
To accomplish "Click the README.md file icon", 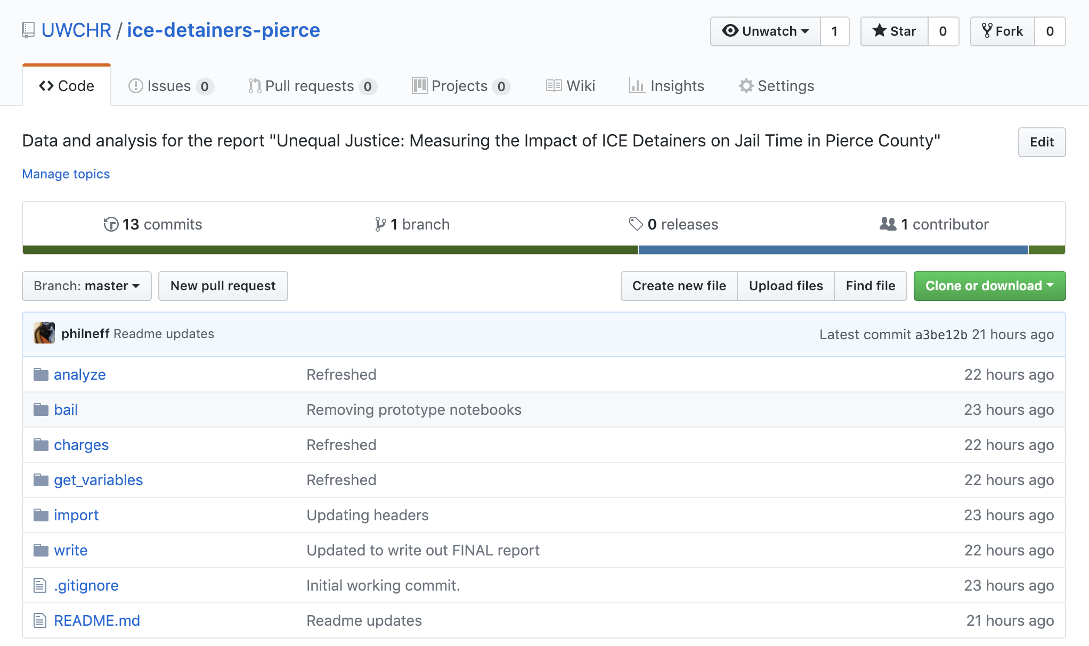I will point(40,620).
